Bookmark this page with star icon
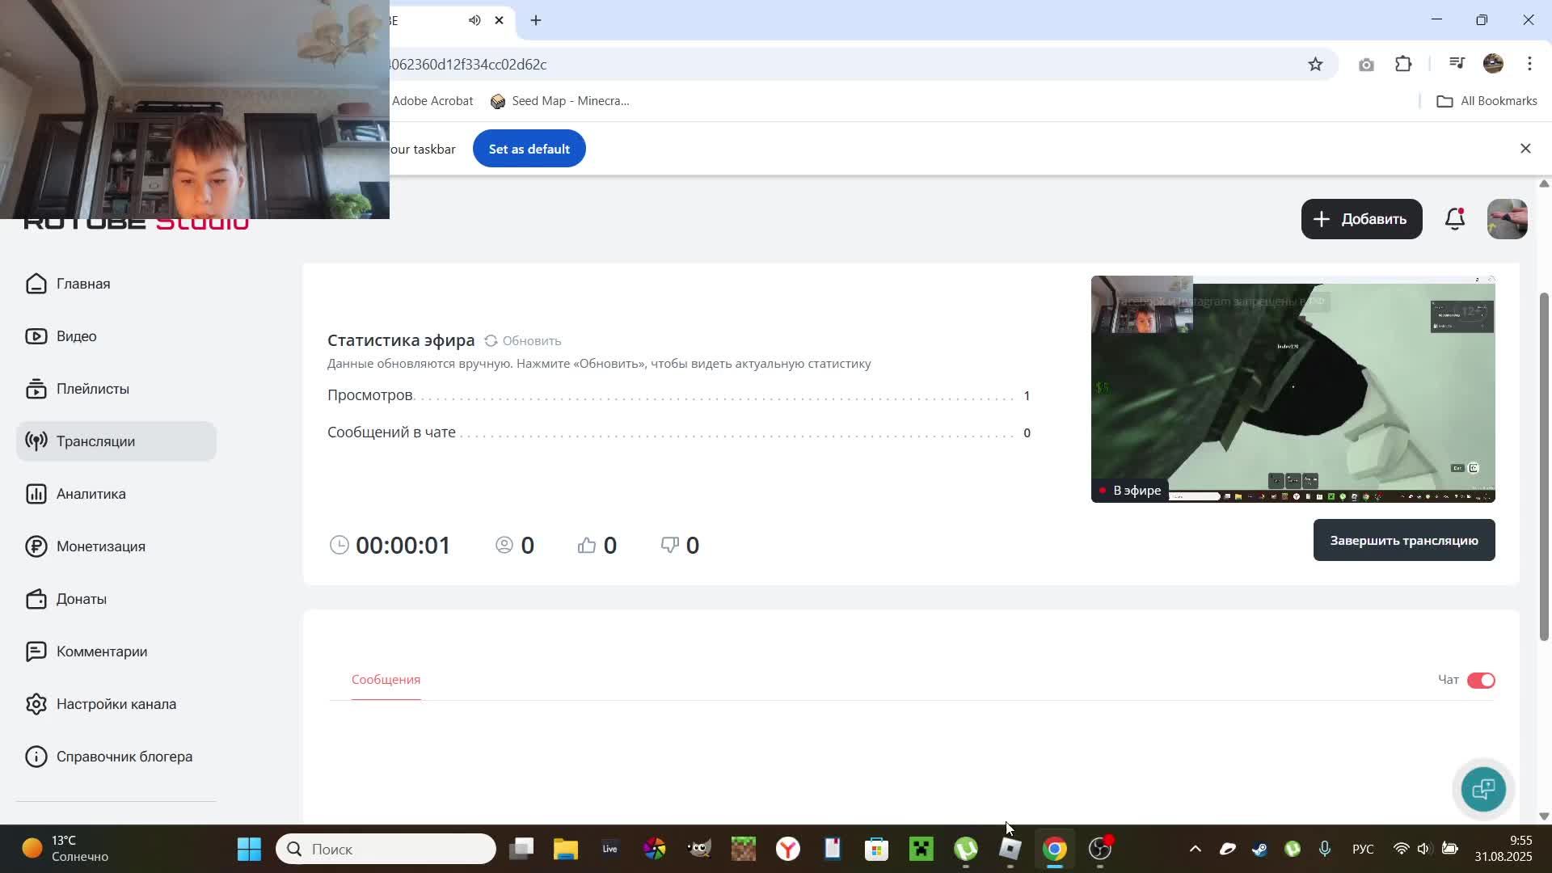This screenshot has height=873, width=1552. point(1315,64)
